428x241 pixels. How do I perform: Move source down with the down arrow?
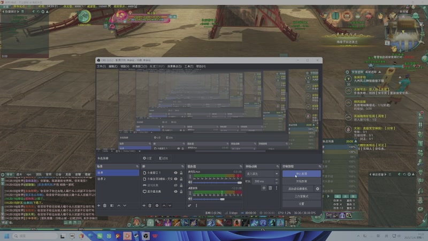170,206
